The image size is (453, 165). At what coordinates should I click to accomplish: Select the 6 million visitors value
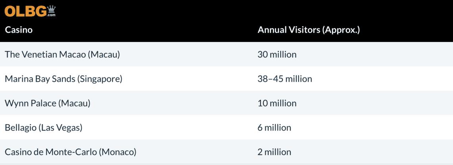point(274,127)
